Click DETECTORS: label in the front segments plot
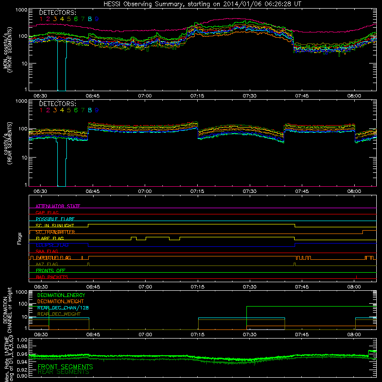This screenshot has height=382, width=382. pyautogui.click(x=58, y=12)
